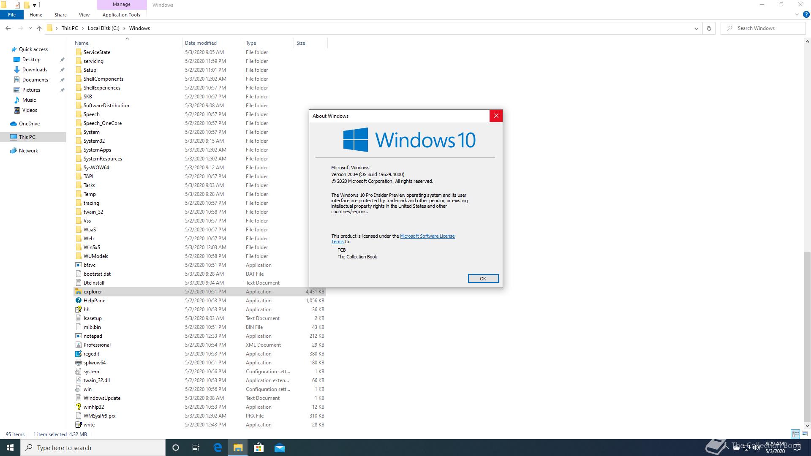Viewport: 811px width, 456px height.
Task: Open Videos in navigation pane
Action: point(30,110)
